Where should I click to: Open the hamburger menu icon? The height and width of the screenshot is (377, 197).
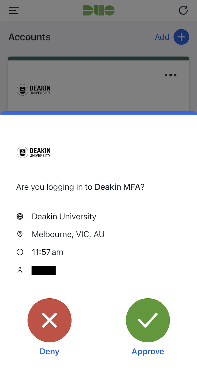coord(14,11)
